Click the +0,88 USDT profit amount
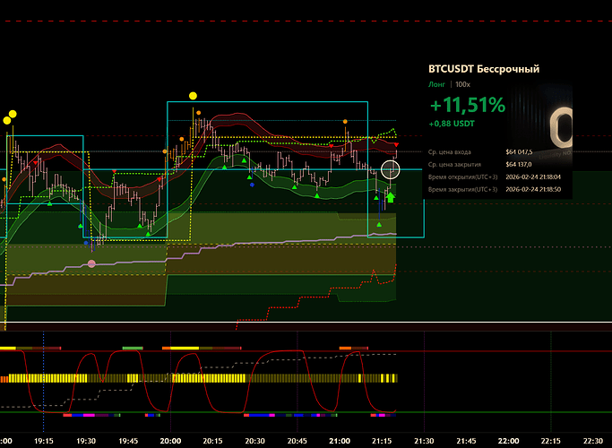 453,125
